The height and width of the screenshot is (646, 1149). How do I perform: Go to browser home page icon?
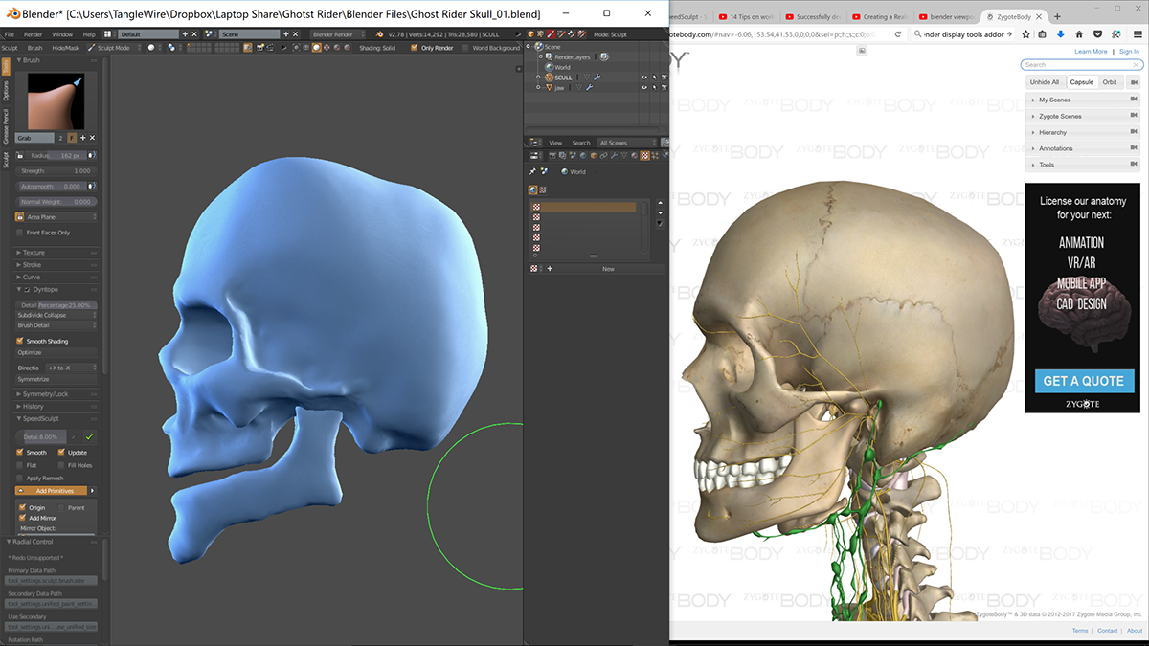point(1079,34)
